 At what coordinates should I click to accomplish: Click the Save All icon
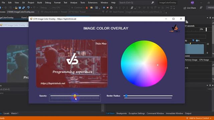coord(23,8)
